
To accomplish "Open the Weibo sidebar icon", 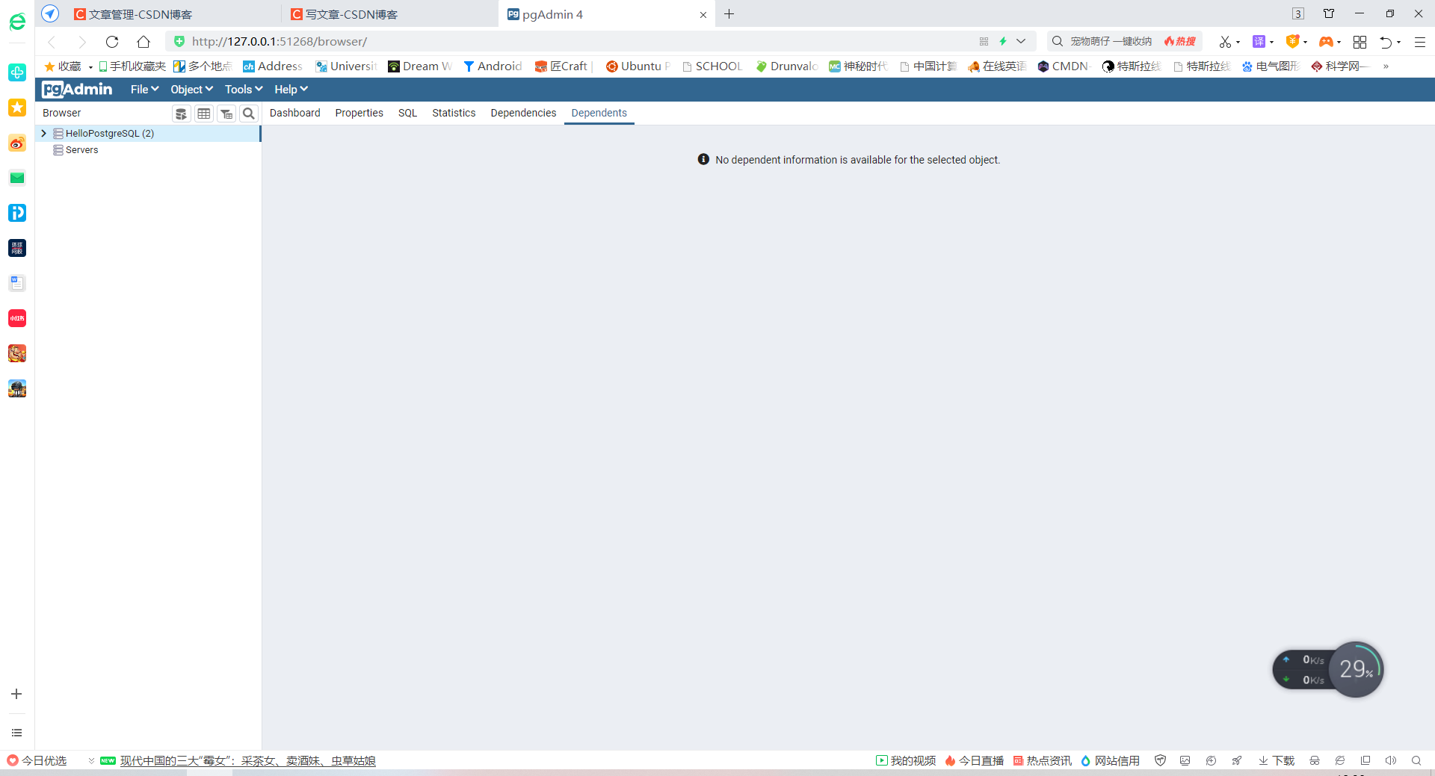I will coord(17,143).
